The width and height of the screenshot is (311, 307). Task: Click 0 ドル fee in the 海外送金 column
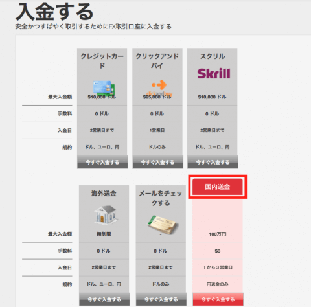coord(104,251)
